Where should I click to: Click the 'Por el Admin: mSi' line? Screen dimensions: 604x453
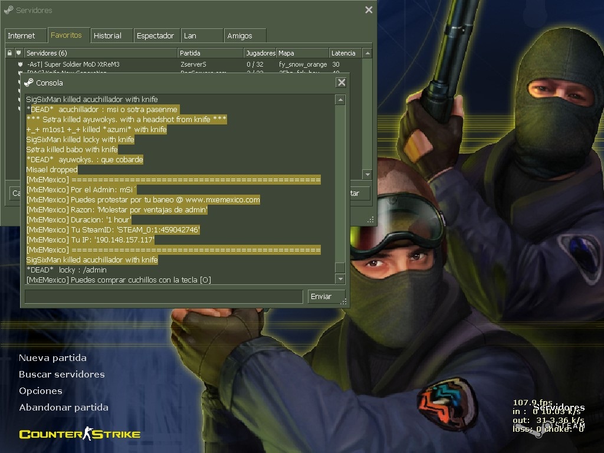point(81,189)
